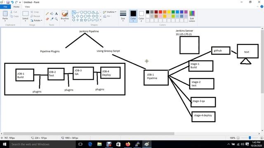This screenshot has width=264, height=148.
Task: Select the Eraser tool
Action: tap(47, 19)
